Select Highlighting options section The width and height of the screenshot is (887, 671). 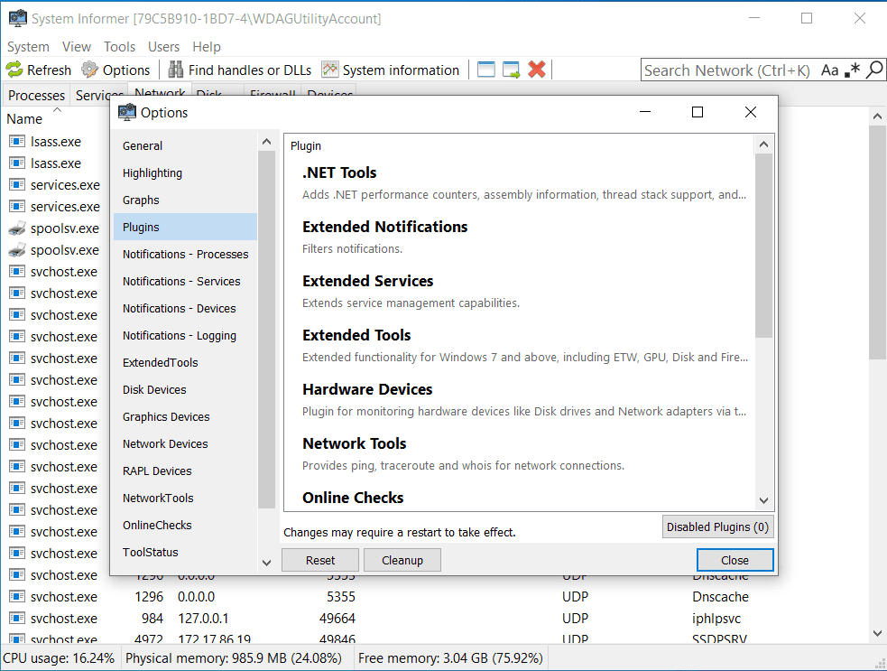186,172
